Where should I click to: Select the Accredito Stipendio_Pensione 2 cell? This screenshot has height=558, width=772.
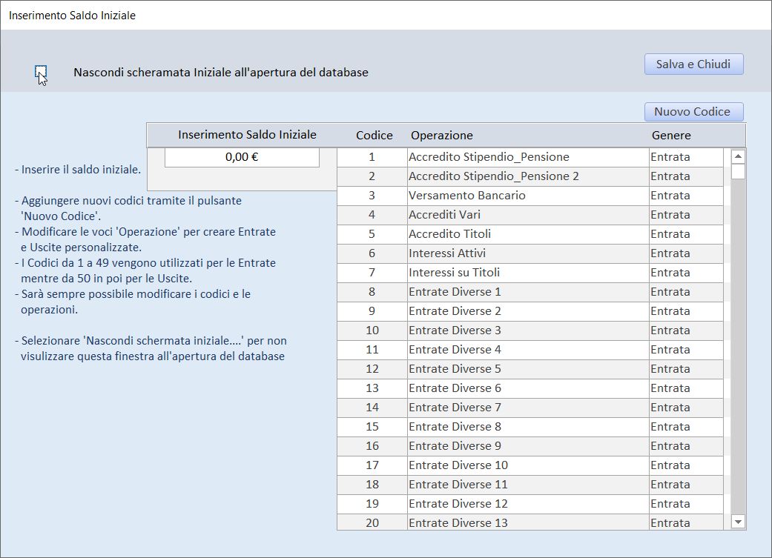(x=528, y=176)
